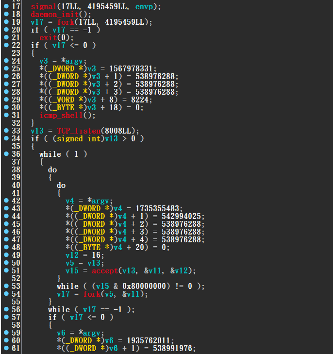Image resolution: width=333 pixels, height=354 pixels.
Task: Click the blue dot next to line 21
Action: click(x=6, y=37)
